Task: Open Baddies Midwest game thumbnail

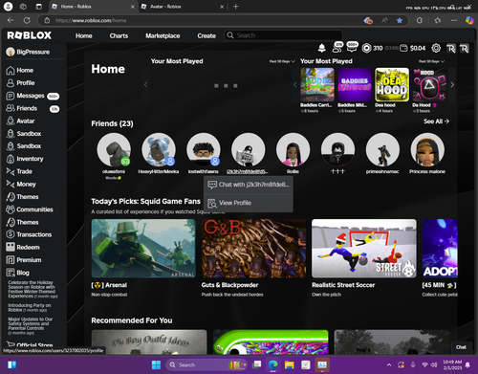Action: click(355, 85)
